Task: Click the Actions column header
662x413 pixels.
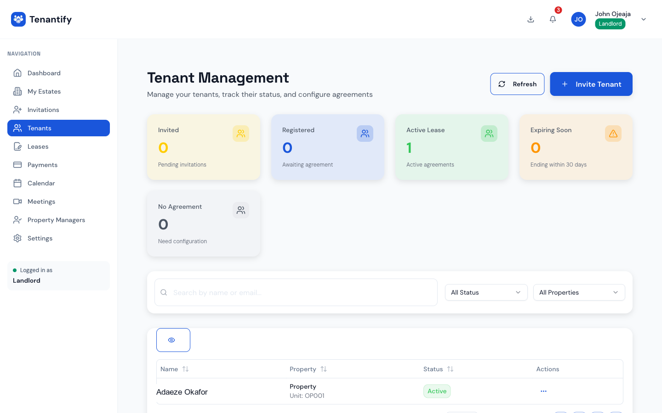Action: [x=548, y=369]
